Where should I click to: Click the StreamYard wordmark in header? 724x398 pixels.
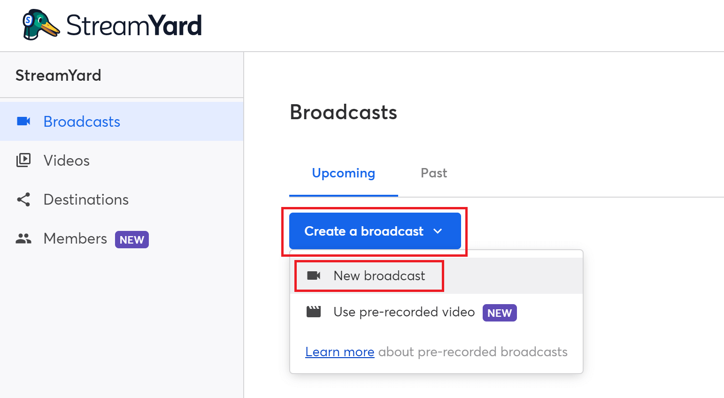pyautogui.click(x=134, y=25)
